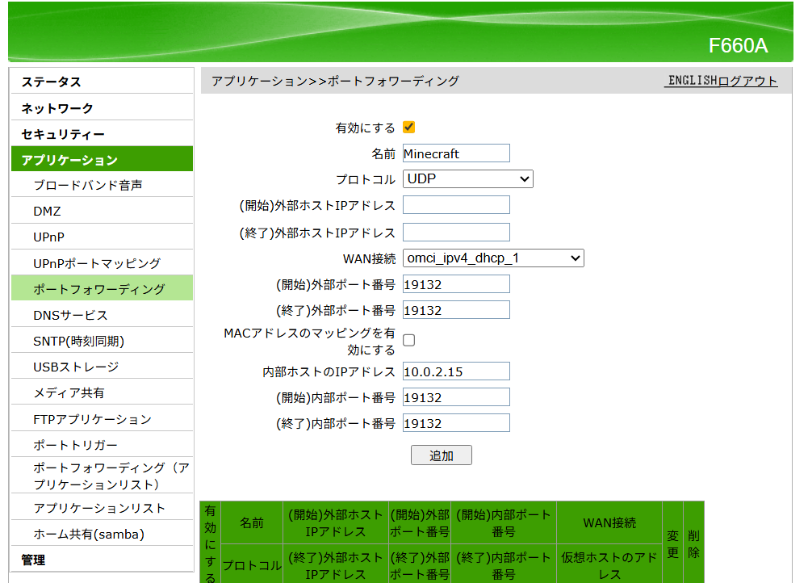Click the 追加 button
Image resolution: width=808 pixels, height=583 pixels.
point(441,455)
